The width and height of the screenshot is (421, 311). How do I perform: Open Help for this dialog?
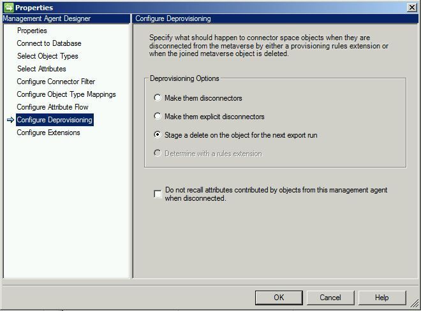(x=382, y=298)
